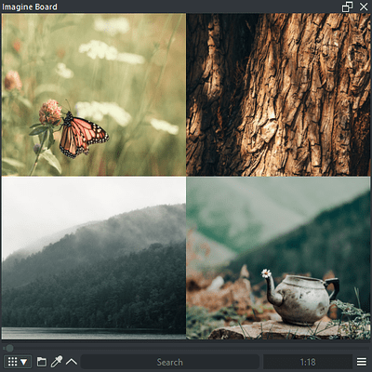Viewport: 372px width, 372px height.
Task: Select the eyedropper color picker tool
Action: coord(57,362)
